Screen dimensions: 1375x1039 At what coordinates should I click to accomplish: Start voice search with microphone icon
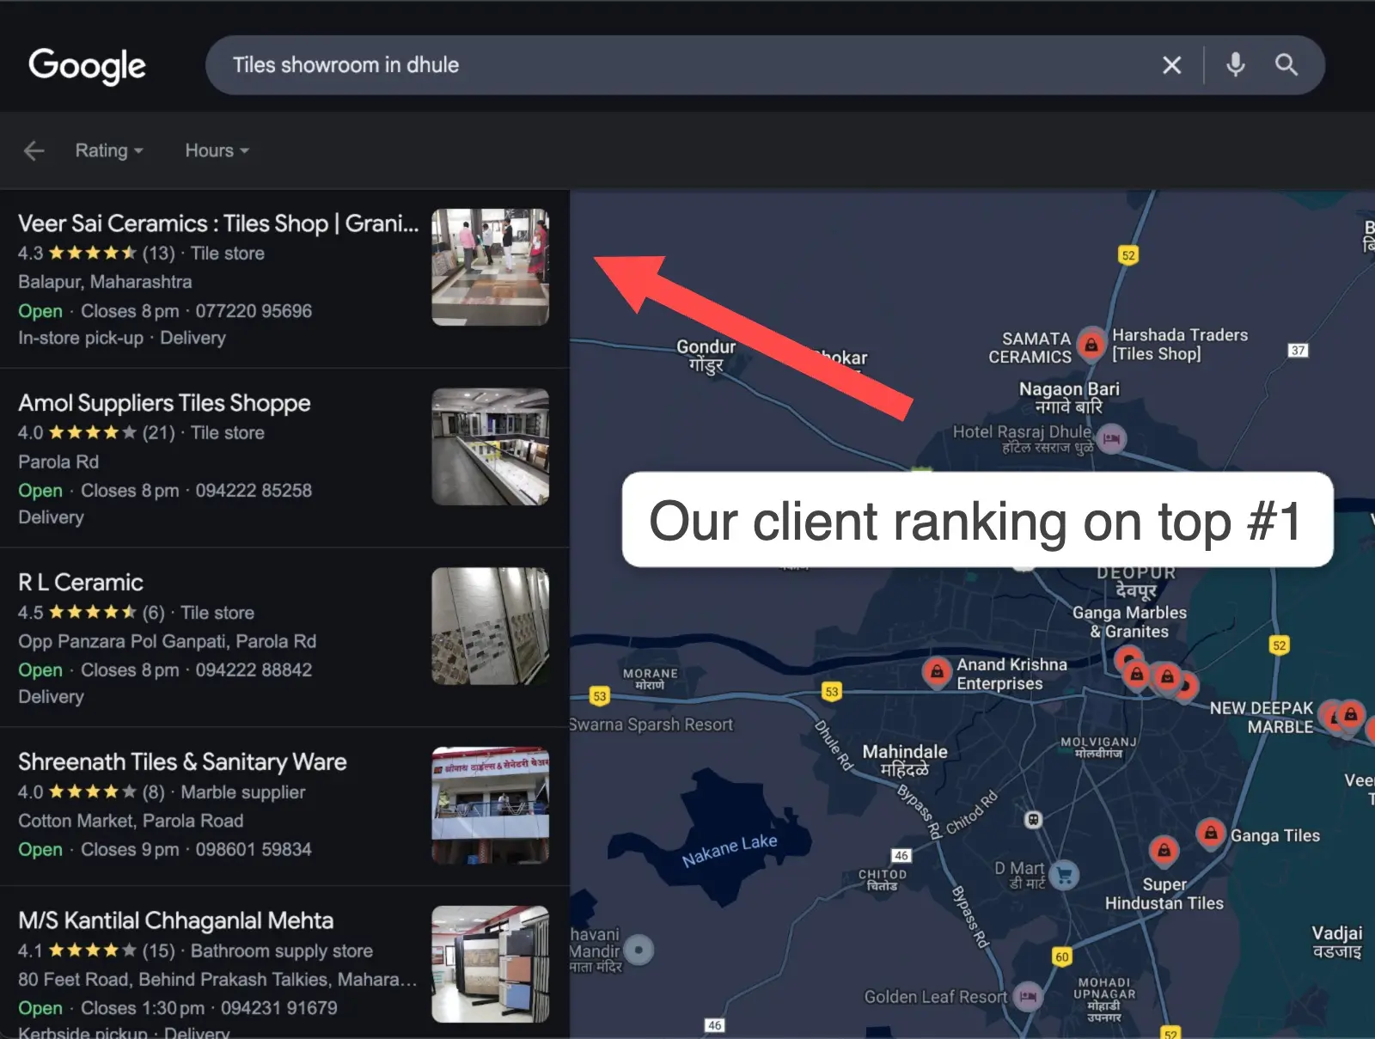tap(1235, 65)
